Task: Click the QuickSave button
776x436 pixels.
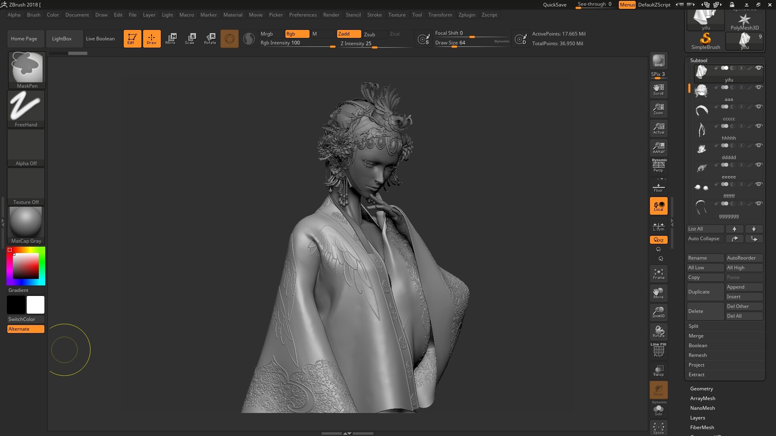Action: 555,5
